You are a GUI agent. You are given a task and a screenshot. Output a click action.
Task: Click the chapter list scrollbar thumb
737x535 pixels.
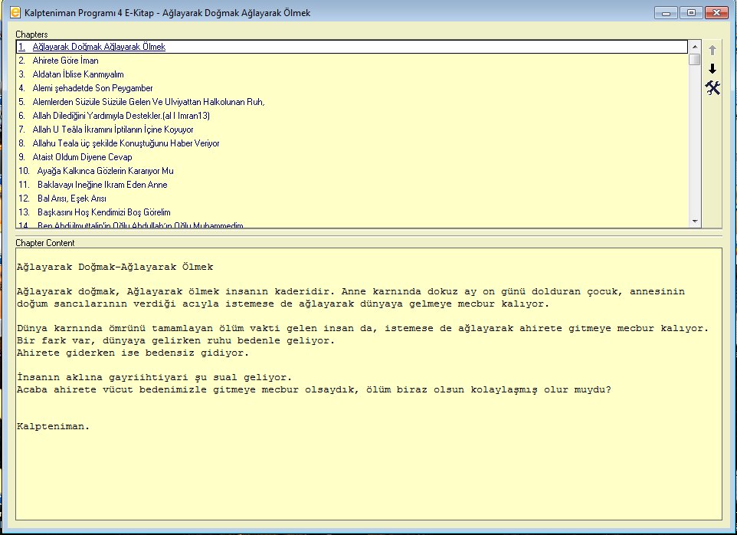(x=694, y=58)
